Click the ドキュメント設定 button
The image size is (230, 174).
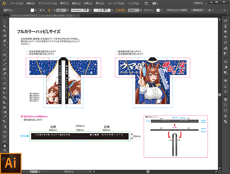coord(177,10)
